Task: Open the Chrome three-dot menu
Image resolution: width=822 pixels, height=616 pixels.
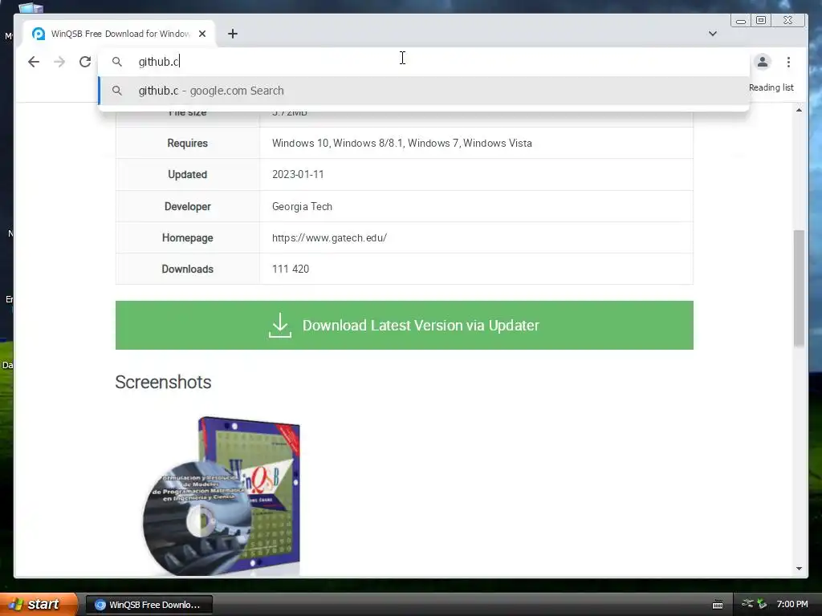Action: pos(788,62)
